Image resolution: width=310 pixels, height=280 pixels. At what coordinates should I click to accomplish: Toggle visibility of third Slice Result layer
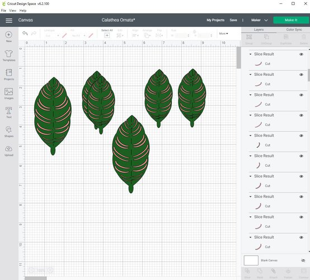(301, 95)
